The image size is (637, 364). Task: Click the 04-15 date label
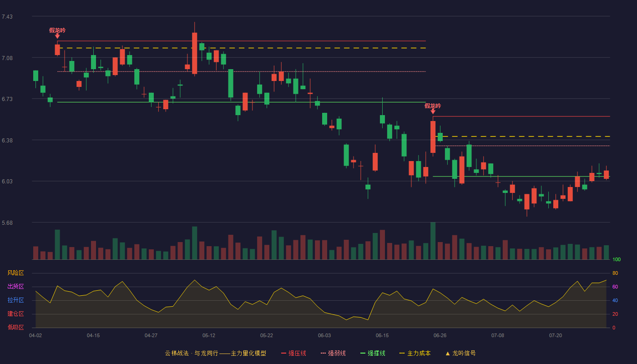(x=93, y=335)
